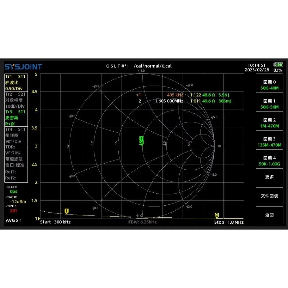
Task: Tap the 返回 (back) button
Action: point(269,215)
